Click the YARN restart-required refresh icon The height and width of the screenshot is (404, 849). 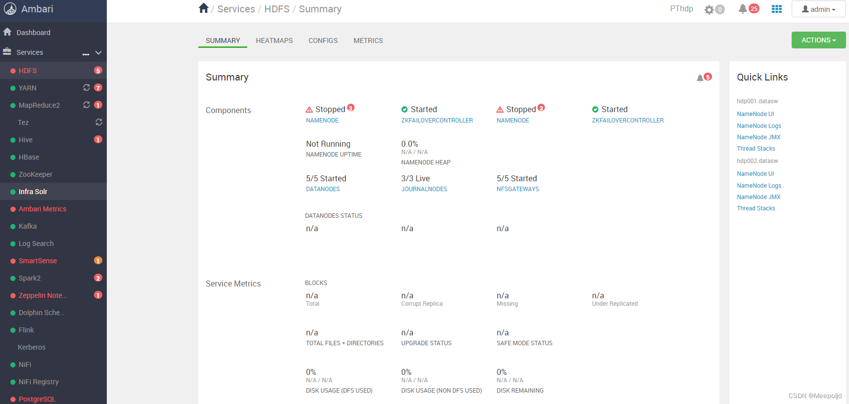(87, 87)
